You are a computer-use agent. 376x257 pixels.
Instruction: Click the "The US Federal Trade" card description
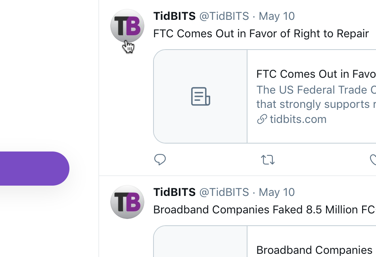pos(316,90)
